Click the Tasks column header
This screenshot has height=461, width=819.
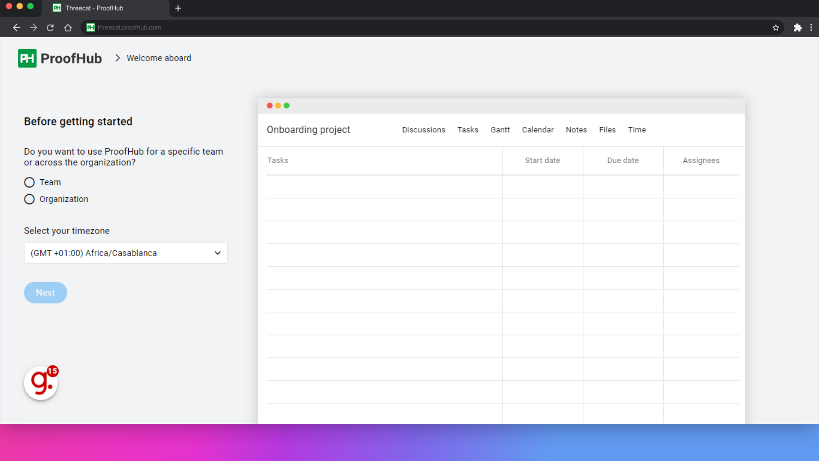coord(278,160)
